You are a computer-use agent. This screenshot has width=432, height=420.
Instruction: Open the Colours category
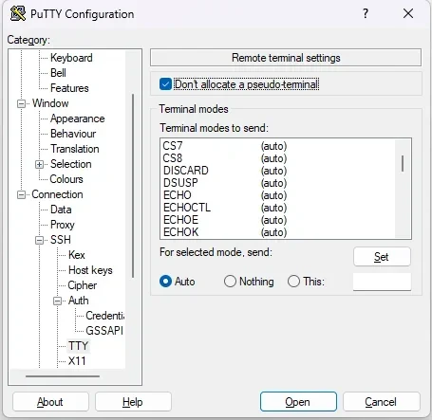(x=66, y=179)
